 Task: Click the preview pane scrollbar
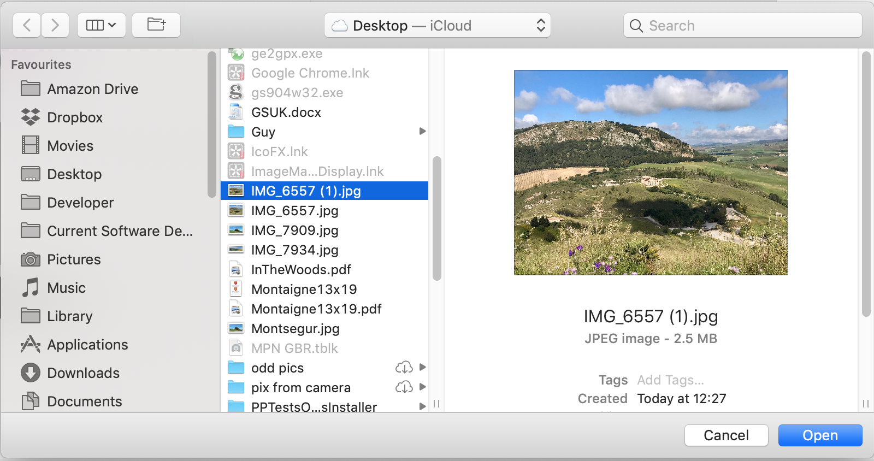[866, 184]
